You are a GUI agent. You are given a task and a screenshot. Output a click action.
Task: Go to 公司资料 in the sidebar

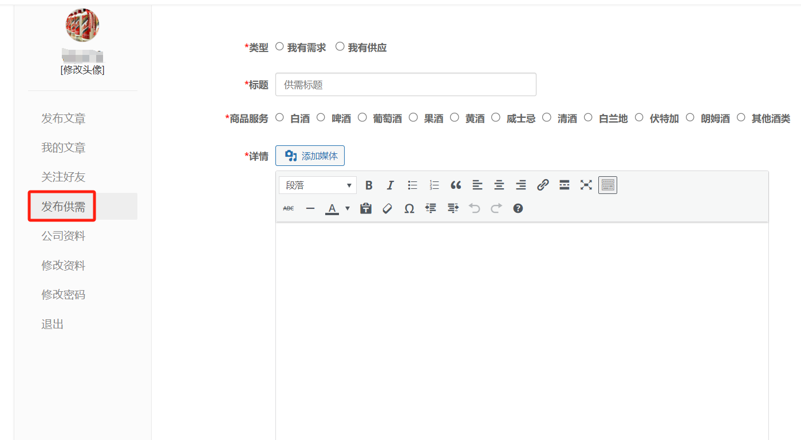(x=64, y=236)
